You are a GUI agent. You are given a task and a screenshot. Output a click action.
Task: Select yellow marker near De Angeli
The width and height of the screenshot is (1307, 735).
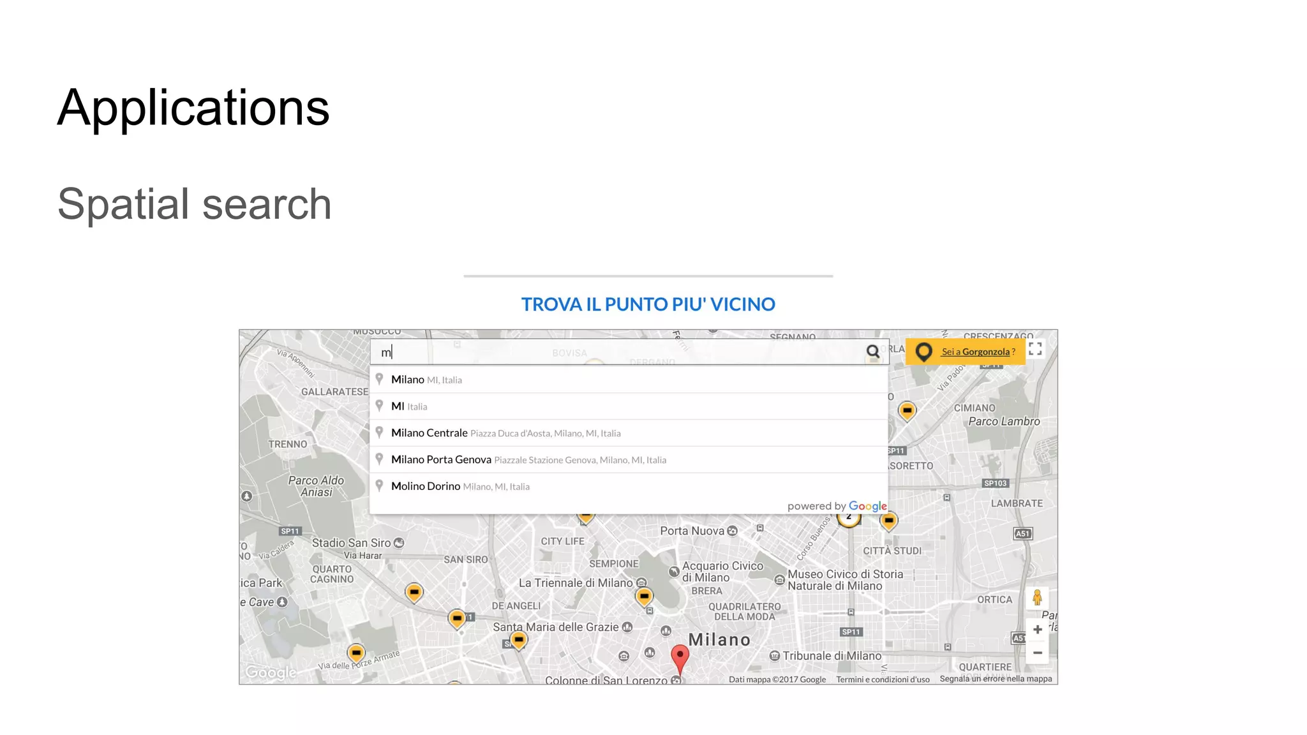457,619
